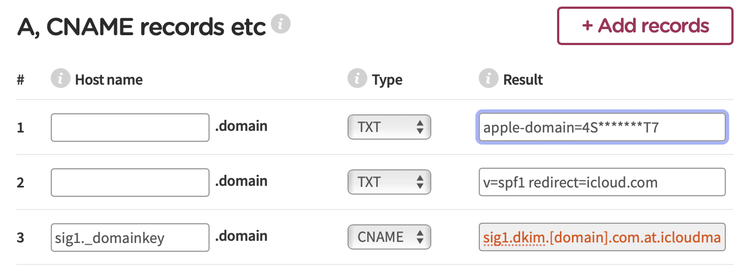
Task: Open CNAME type dropdown for record 3
Action: point(389,237)
